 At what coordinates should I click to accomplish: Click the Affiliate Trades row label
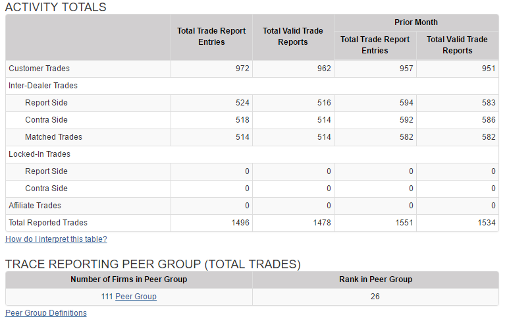point(35,206)
